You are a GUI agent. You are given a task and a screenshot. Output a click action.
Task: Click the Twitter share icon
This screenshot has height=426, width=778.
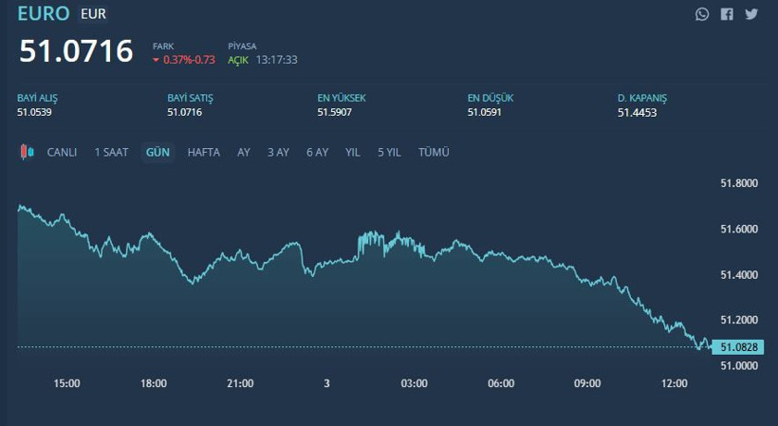click(x=751, y=14)
